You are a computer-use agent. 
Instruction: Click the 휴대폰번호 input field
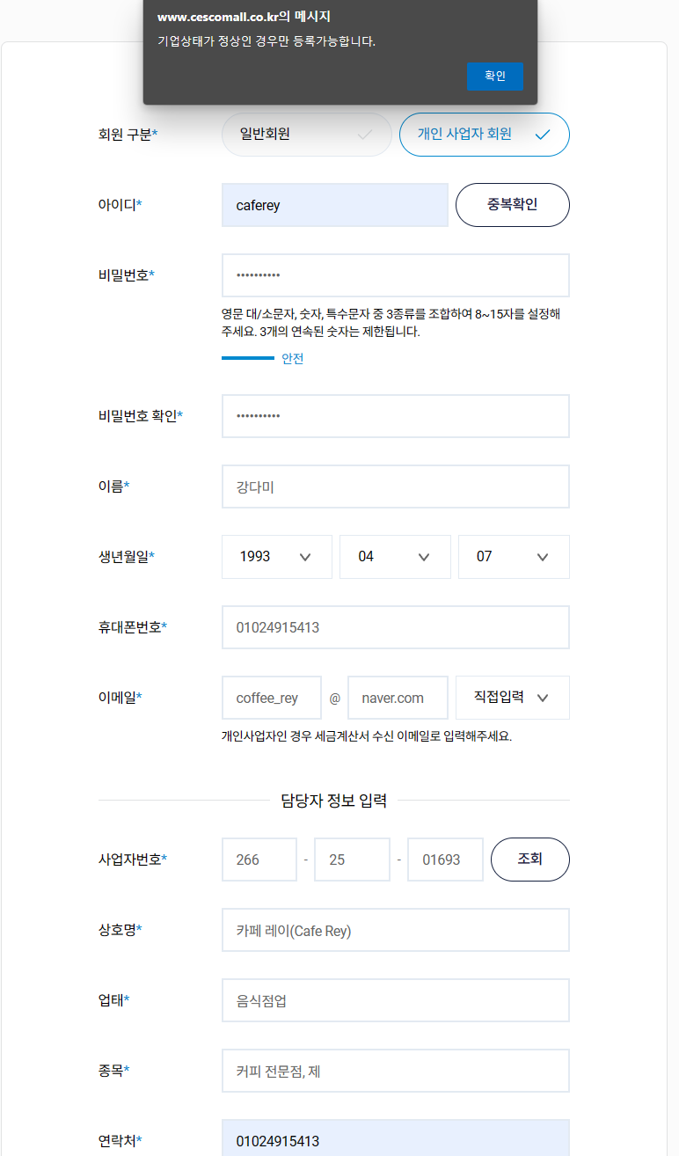click(395, 627)
